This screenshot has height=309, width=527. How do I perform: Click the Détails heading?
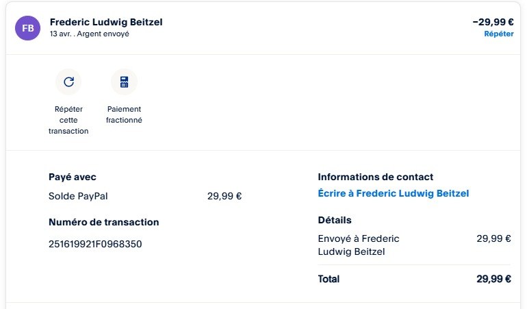point(335,220)
